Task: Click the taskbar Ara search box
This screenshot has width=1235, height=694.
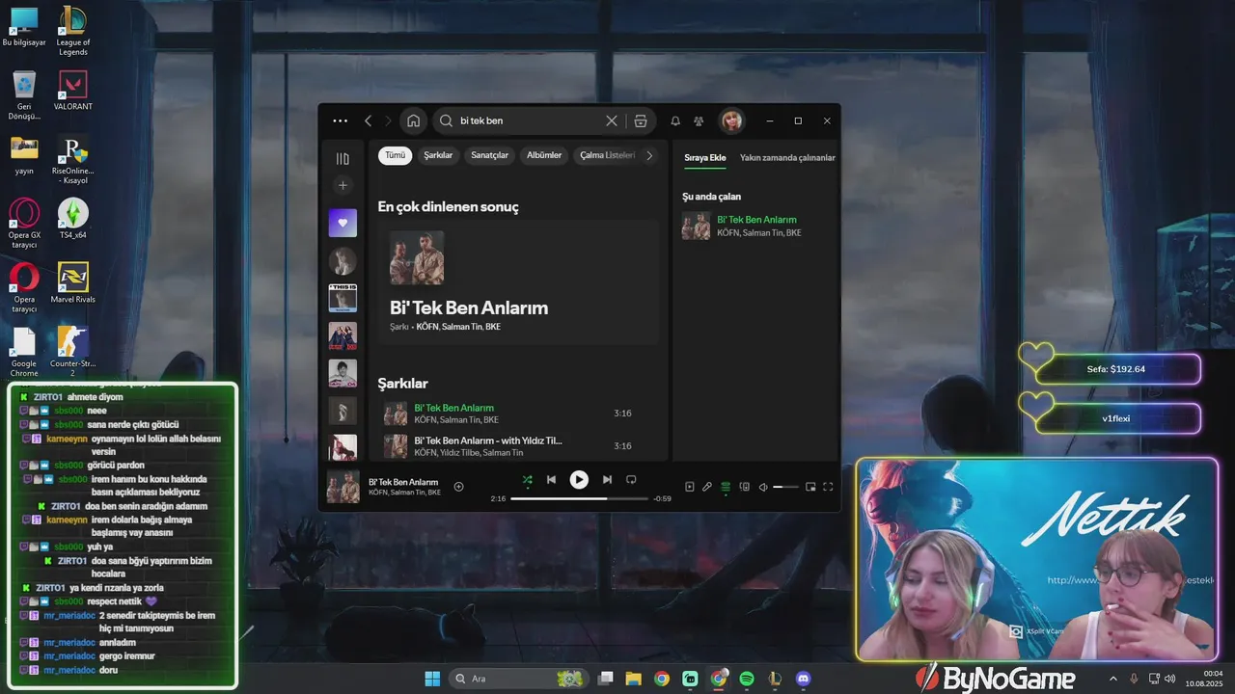Action: 519,679
